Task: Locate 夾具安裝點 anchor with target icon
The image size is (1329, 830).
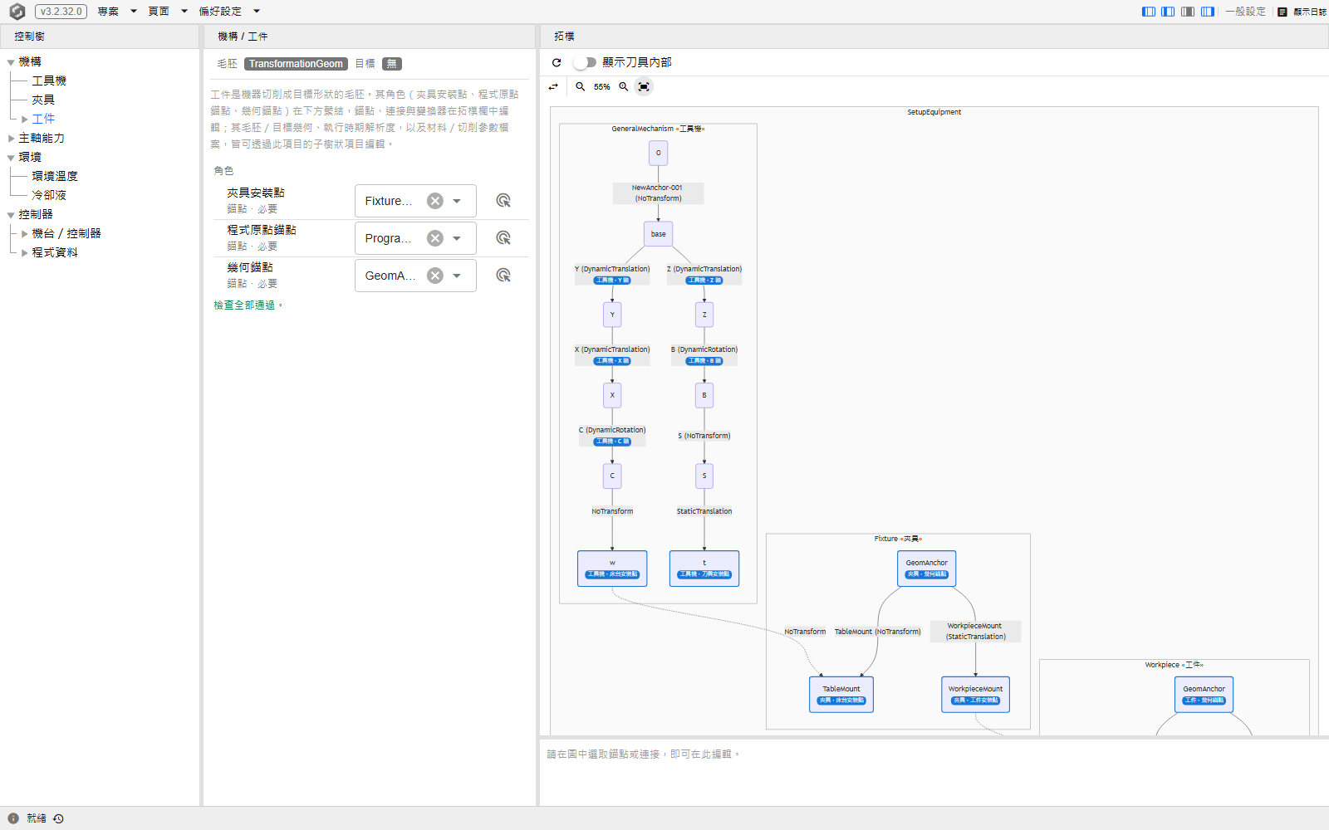Action: click(503, 201)
